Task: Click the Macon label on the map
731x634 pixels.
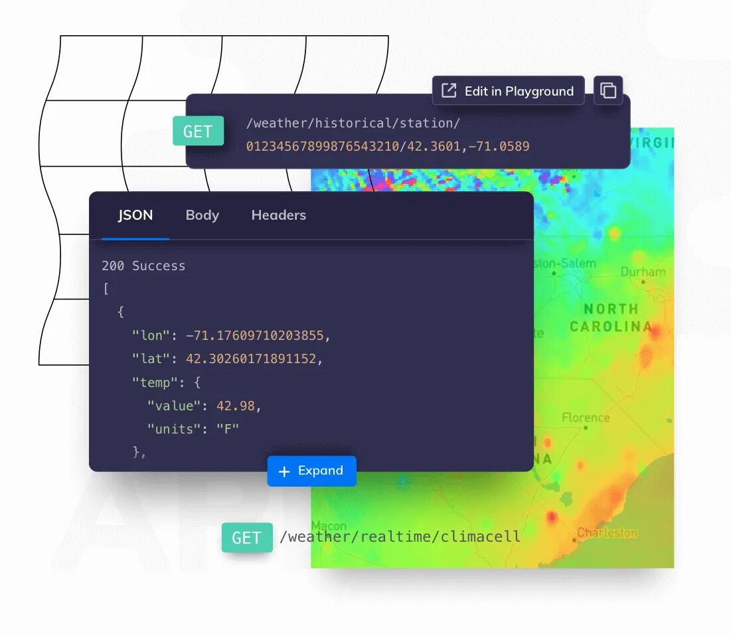Action: click(329, 526)
